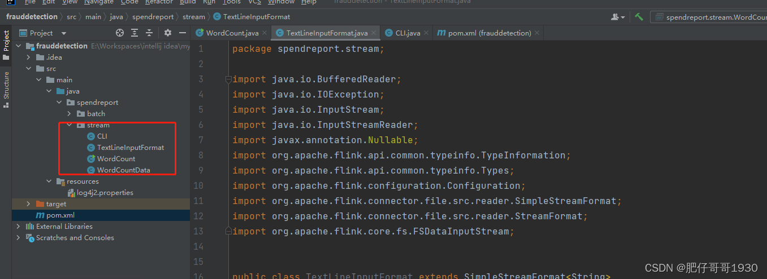Image resolution: width=767 pixels, height=279 pixels.
Task: Click the frauddetection breadcrumb
Action: (x=32, y=17)
